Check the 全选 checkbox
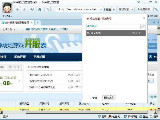The width and height of the screenshot is (160, 120). [90, 98]
